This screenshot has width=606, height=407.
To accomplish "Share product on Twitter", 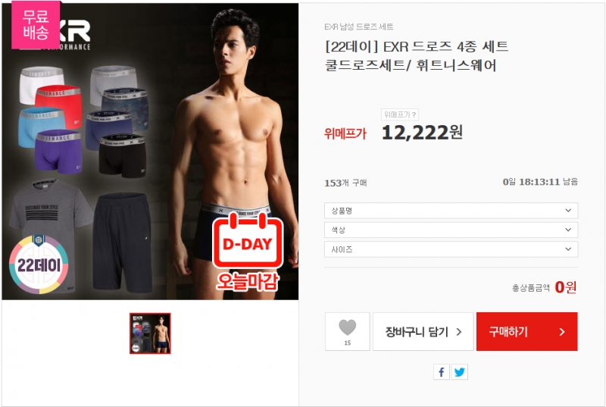I will coord(460,372).
